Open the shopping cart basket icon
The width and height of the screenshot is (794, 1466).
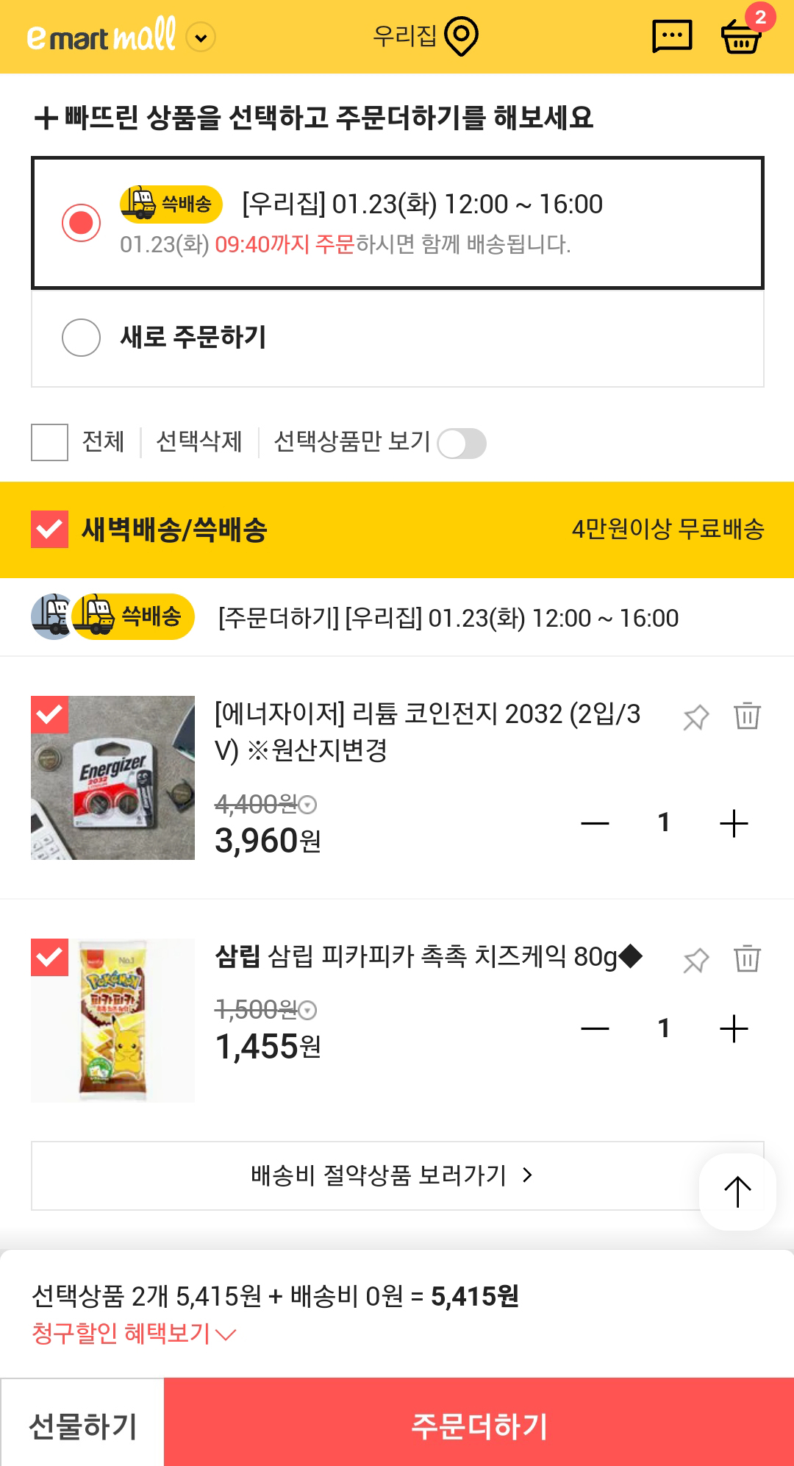click(741, 36)
